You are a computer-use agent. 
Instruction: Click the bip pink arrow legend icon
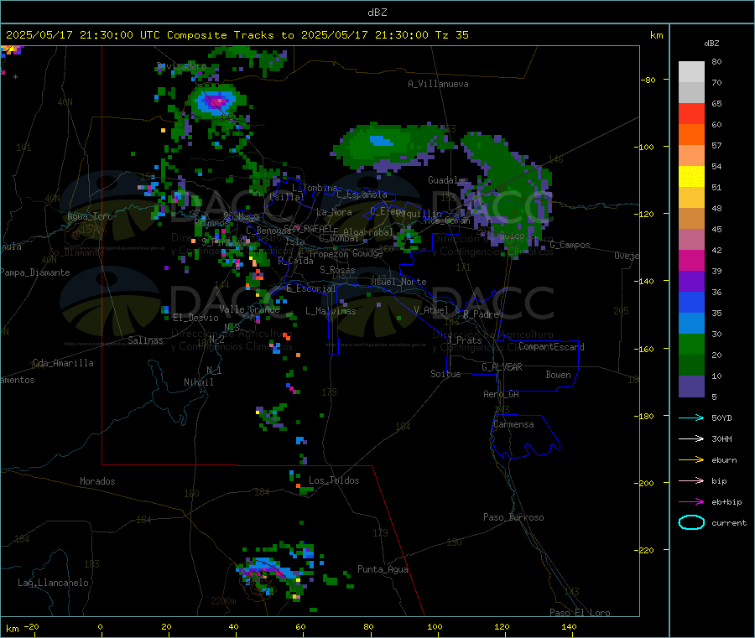691,480
